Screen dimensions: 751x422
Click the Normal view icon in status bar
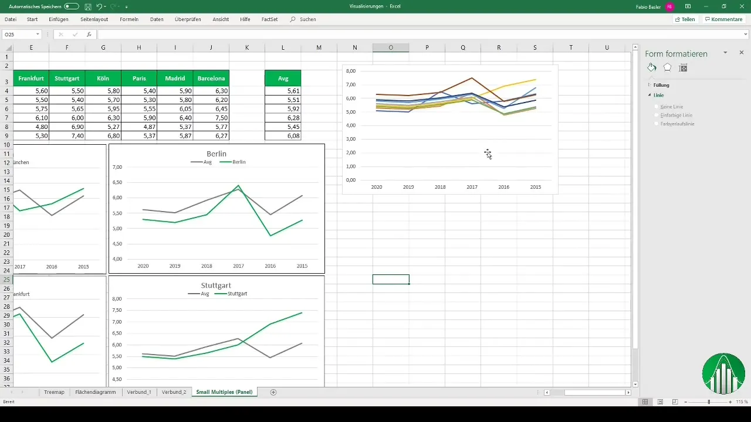click(645, 402)
